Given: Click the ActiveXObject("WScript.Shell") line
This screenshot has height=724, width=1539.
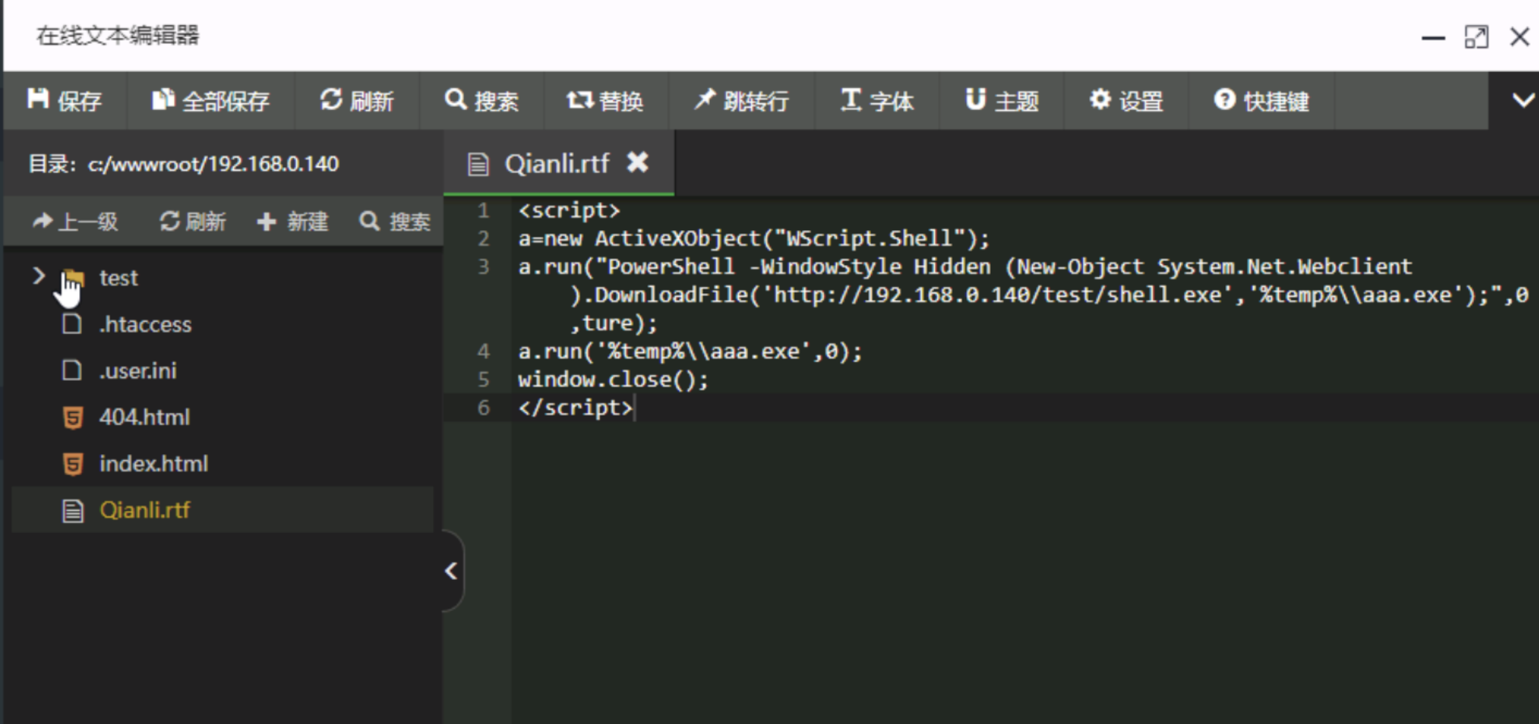Looking at the screenshot, I should point(754,239).
